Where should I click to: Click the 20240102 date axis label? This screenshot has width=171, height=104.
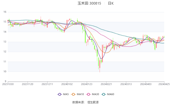67,84
